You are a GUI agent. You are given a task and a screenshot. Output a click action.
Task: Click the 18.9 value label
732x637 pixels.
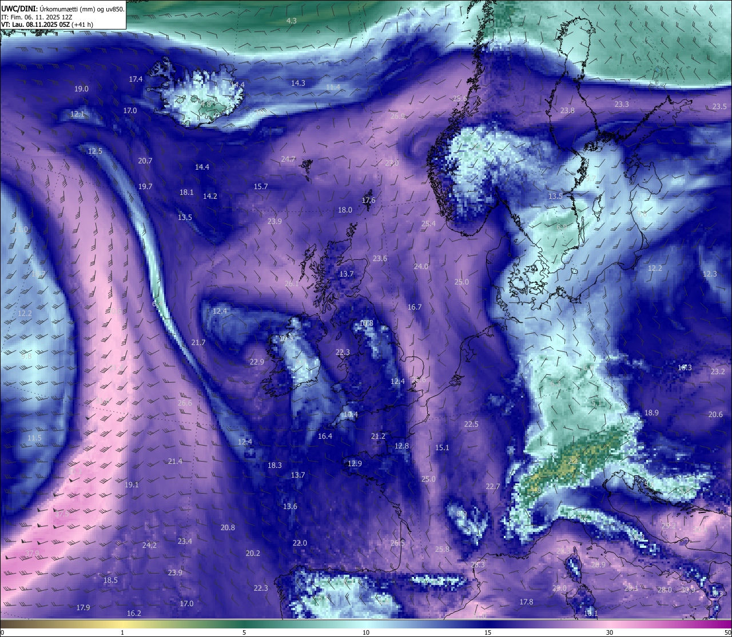651,413
